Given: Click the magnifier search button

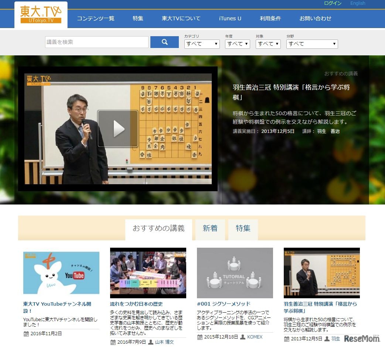Looking at the screenshot, I should (x=164, y=42).
